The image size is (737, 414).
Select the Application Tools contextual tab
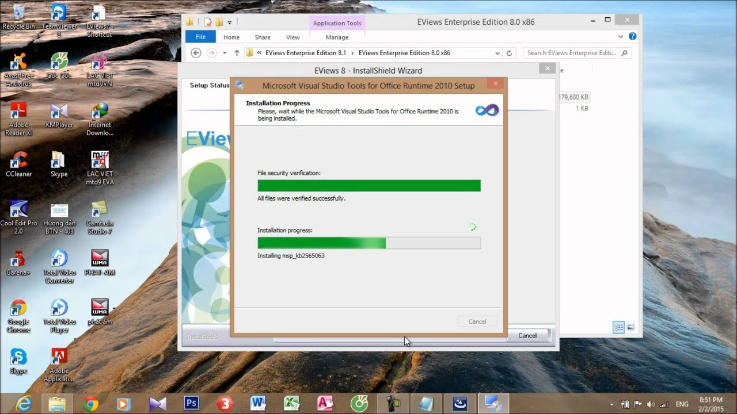(337, 23)
